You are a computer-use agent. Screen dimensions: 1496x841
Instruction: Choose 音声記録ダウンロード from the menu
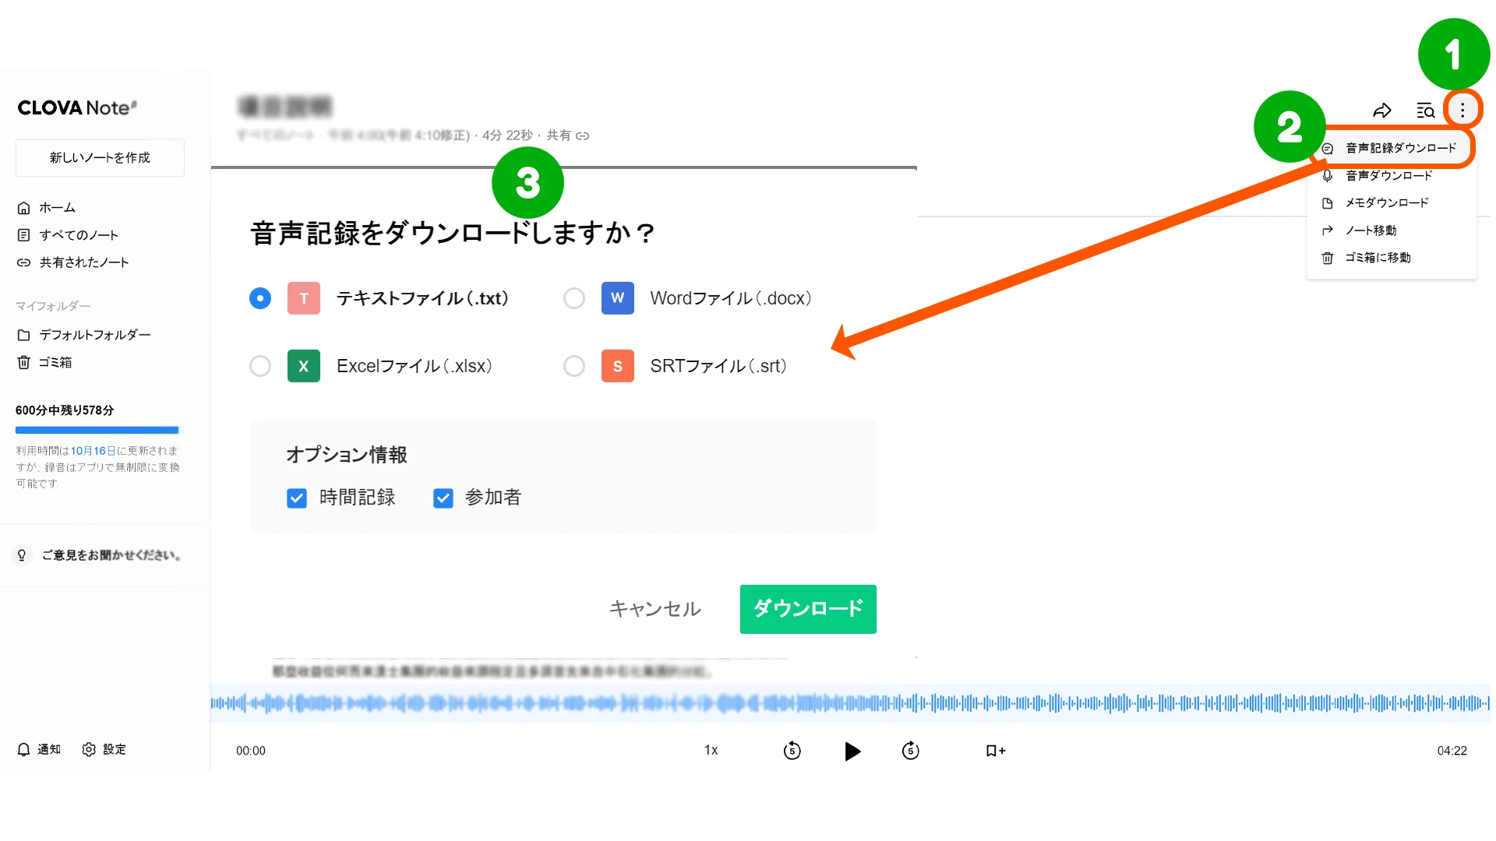[x=1392, y=148]
